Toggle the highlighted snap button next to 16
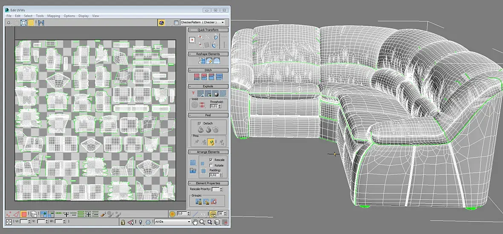 tap(213, 214)
